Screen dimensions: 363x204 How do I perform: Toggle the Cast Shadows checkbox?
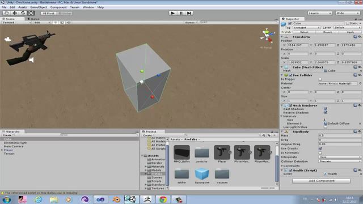(325, 109)
